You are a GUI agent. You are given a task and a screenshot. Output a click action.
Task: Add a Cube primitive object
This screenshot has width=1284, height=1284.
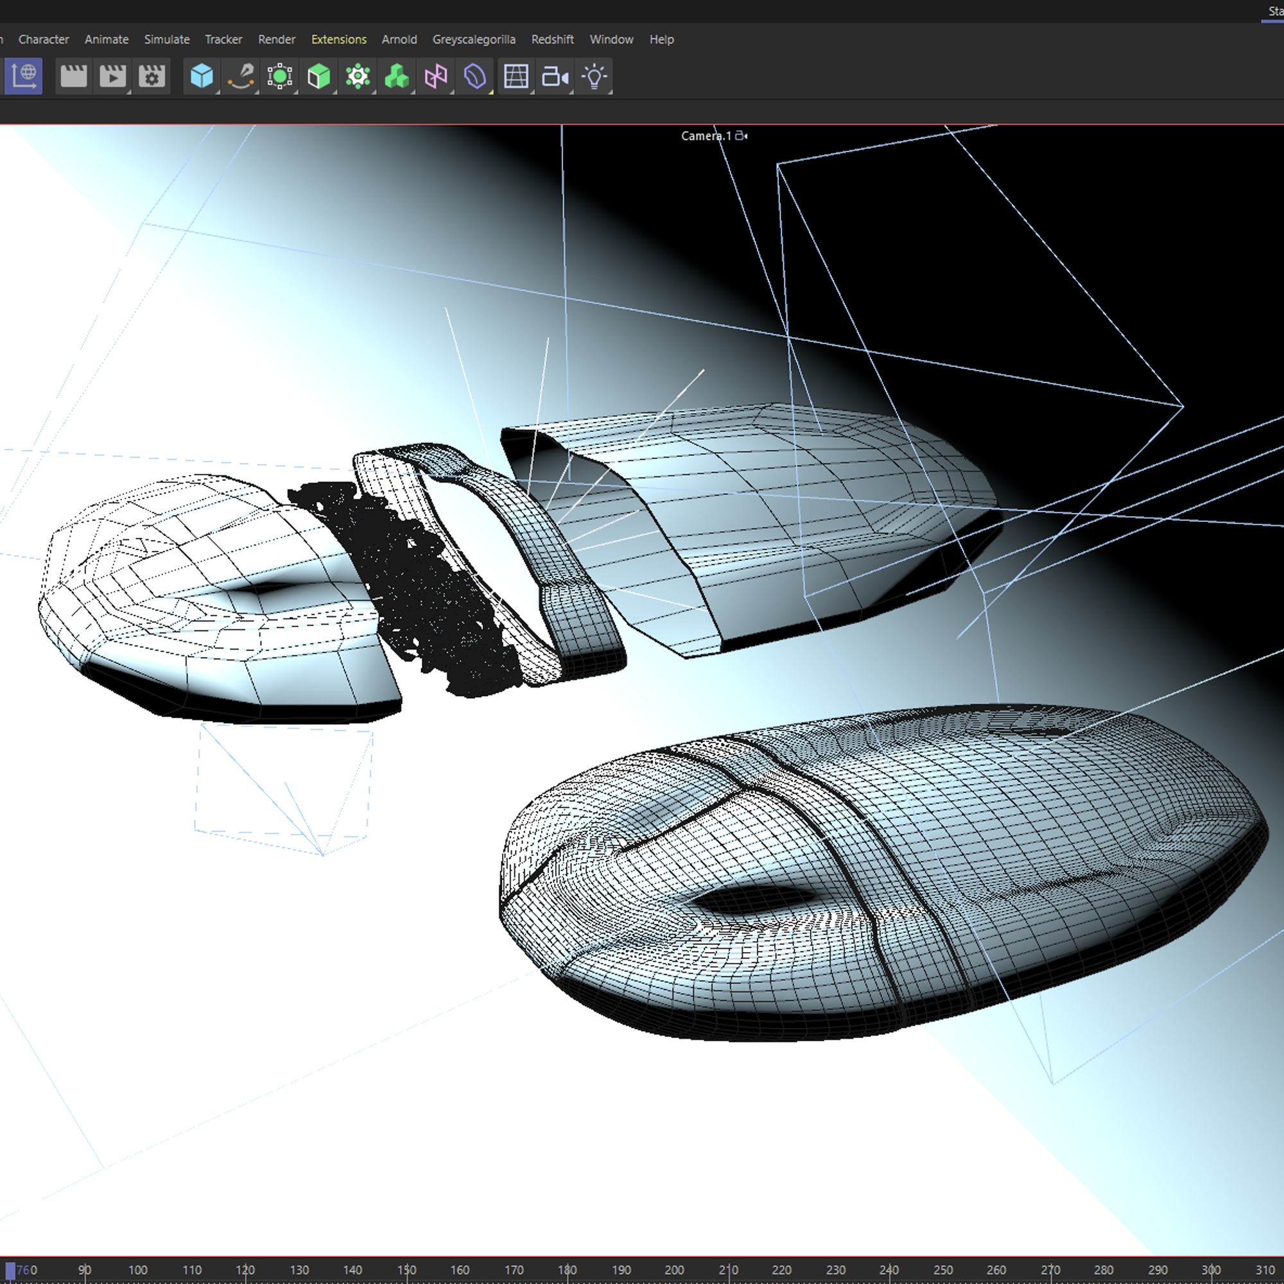[x=202, y=76]
